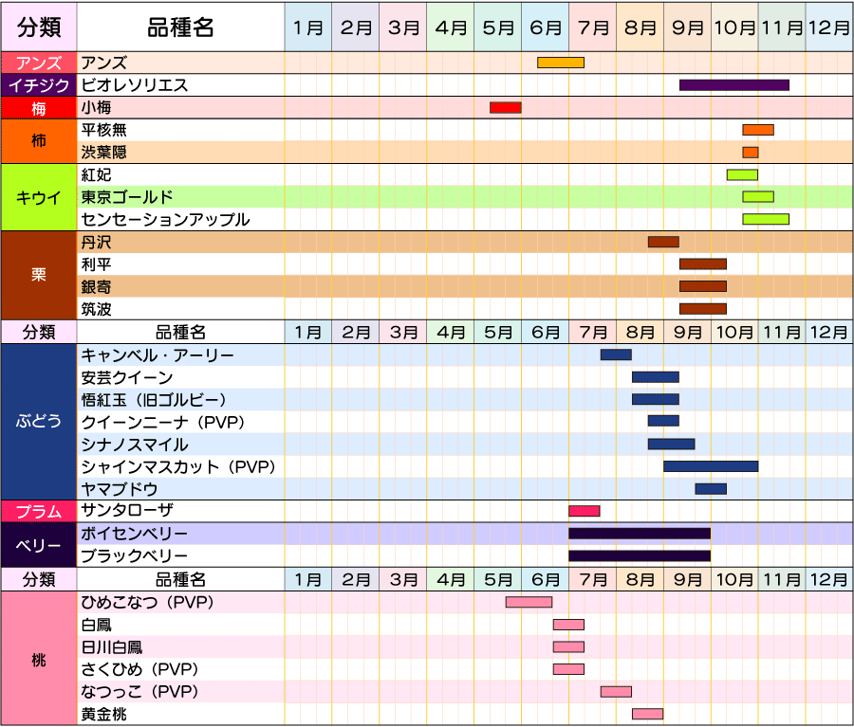Image resolution: width=854 pixels, height=727 pixels.
Task: Select the シャインマスカット（PVP） variety name
Action: [178, 466]
